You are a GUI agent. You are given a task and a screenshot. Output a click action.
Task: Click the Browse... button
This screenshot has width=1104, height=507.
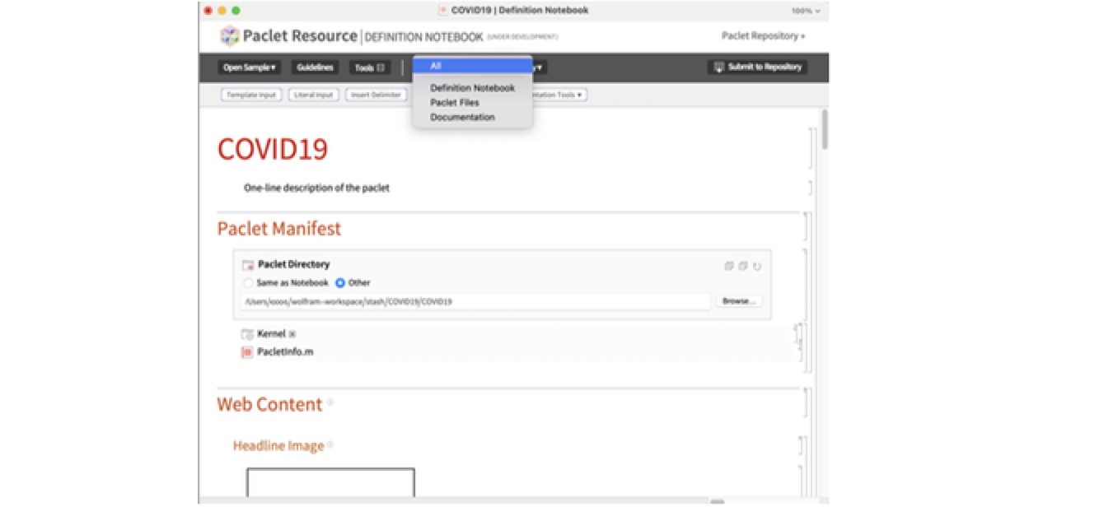pyautogui.click(x=738, y=301)
